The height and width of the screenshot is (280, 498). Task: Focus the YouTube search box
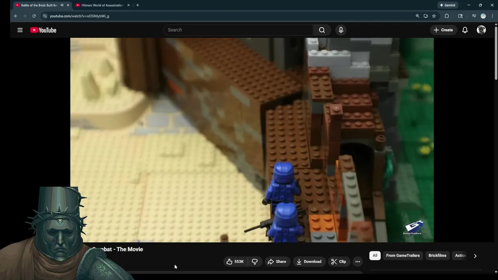click(238, 30)
